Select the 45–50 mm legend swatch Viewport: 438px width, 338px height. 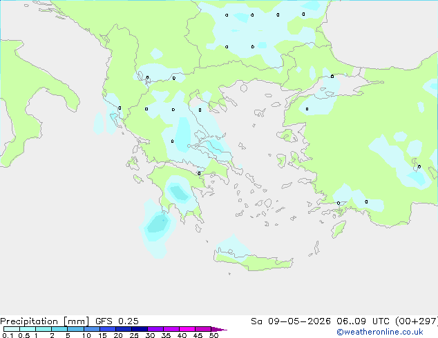pyautogui.click(x=203, y=329)
